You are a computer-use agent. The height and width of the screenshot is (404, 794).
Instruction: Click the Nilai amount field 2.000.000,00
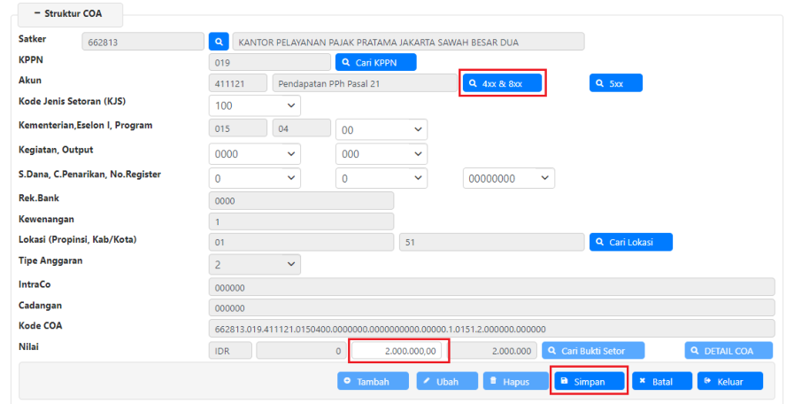[x=399, y=351]
